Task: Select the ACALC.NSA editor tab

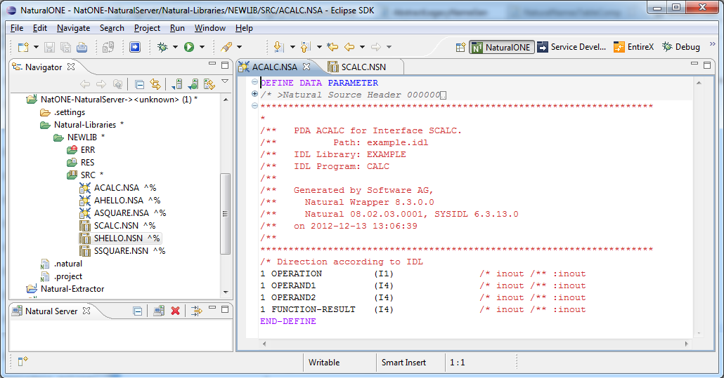Action: coord(274,67)
